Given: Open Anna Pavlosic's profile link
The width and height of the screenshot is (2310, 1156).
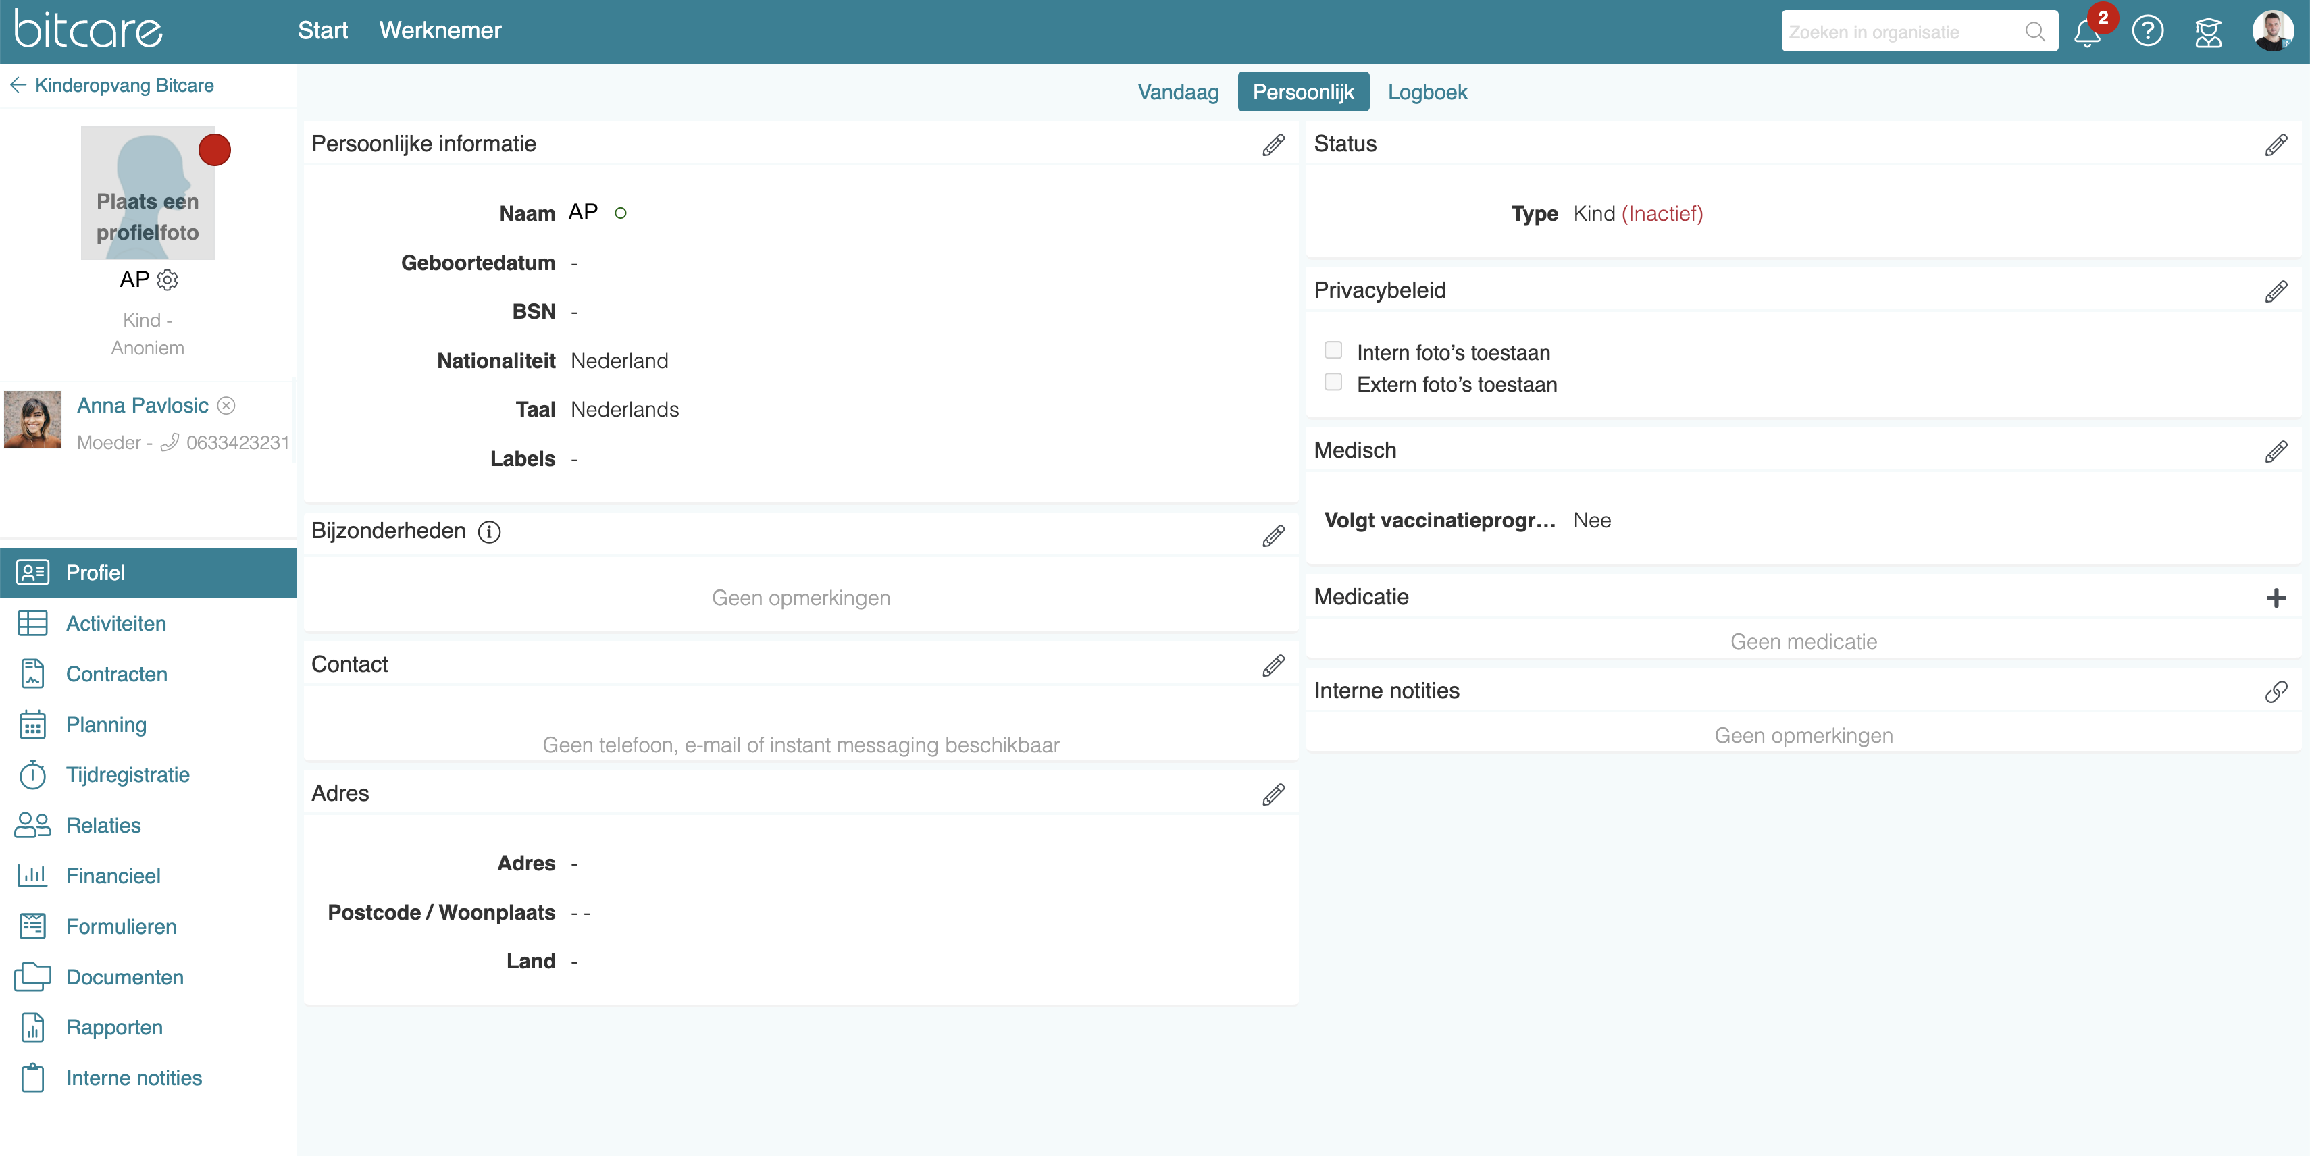Looking at the screenshot, I should pyautogui.click(x=143, y=406).
